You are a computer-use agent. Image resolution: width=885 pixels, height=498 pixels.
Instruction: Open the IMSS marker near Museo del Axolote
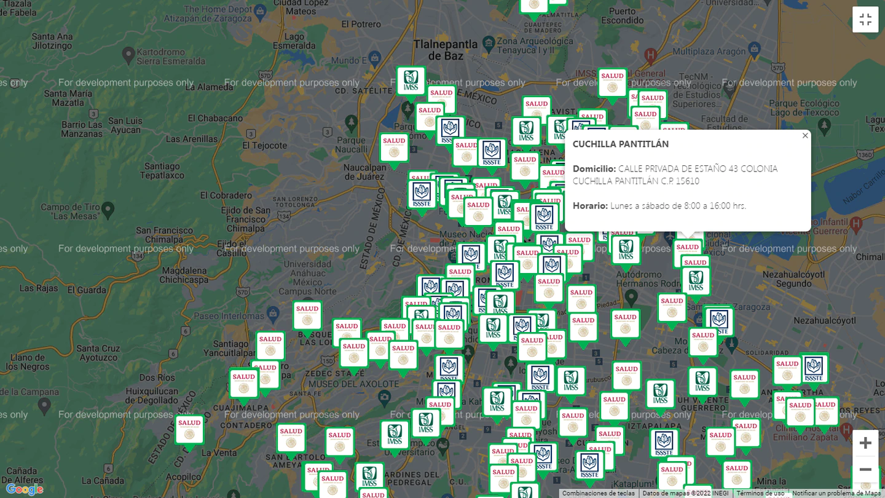point(394,436)
